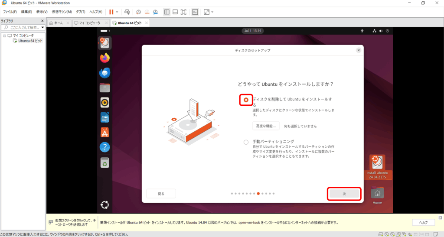Click the 高度な機能... button
Screen dimensions: 444x237
click(x=266, y=126)
